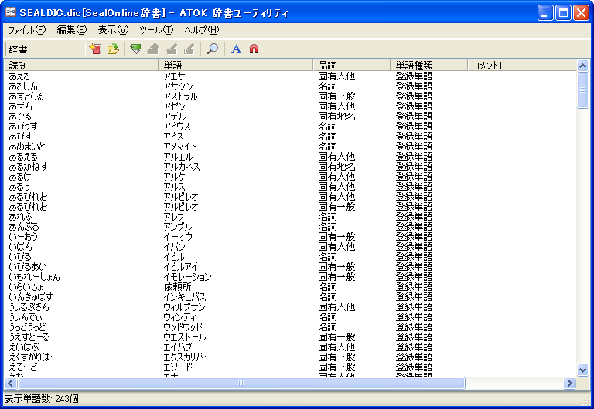This screenshot has height=409, width=594.
Task: Select the row reading あるけ
Action: coord(20,177)
